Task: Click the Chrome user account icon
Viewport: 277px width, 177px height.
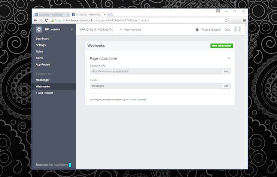Action: tap(218, 10)
